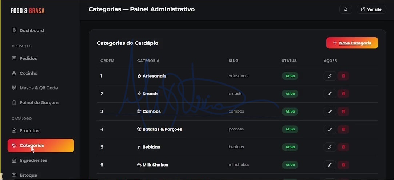Click the pencil icon for Bebidas
This screenshot has height=180, width=394.
coord(330,147)
